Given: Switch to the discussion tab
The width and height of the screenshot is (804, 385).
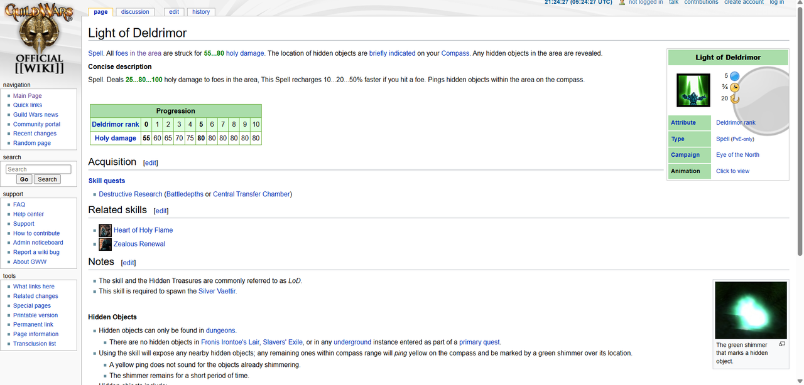Looking at the screenshot, I should click(x=136, y=12).
